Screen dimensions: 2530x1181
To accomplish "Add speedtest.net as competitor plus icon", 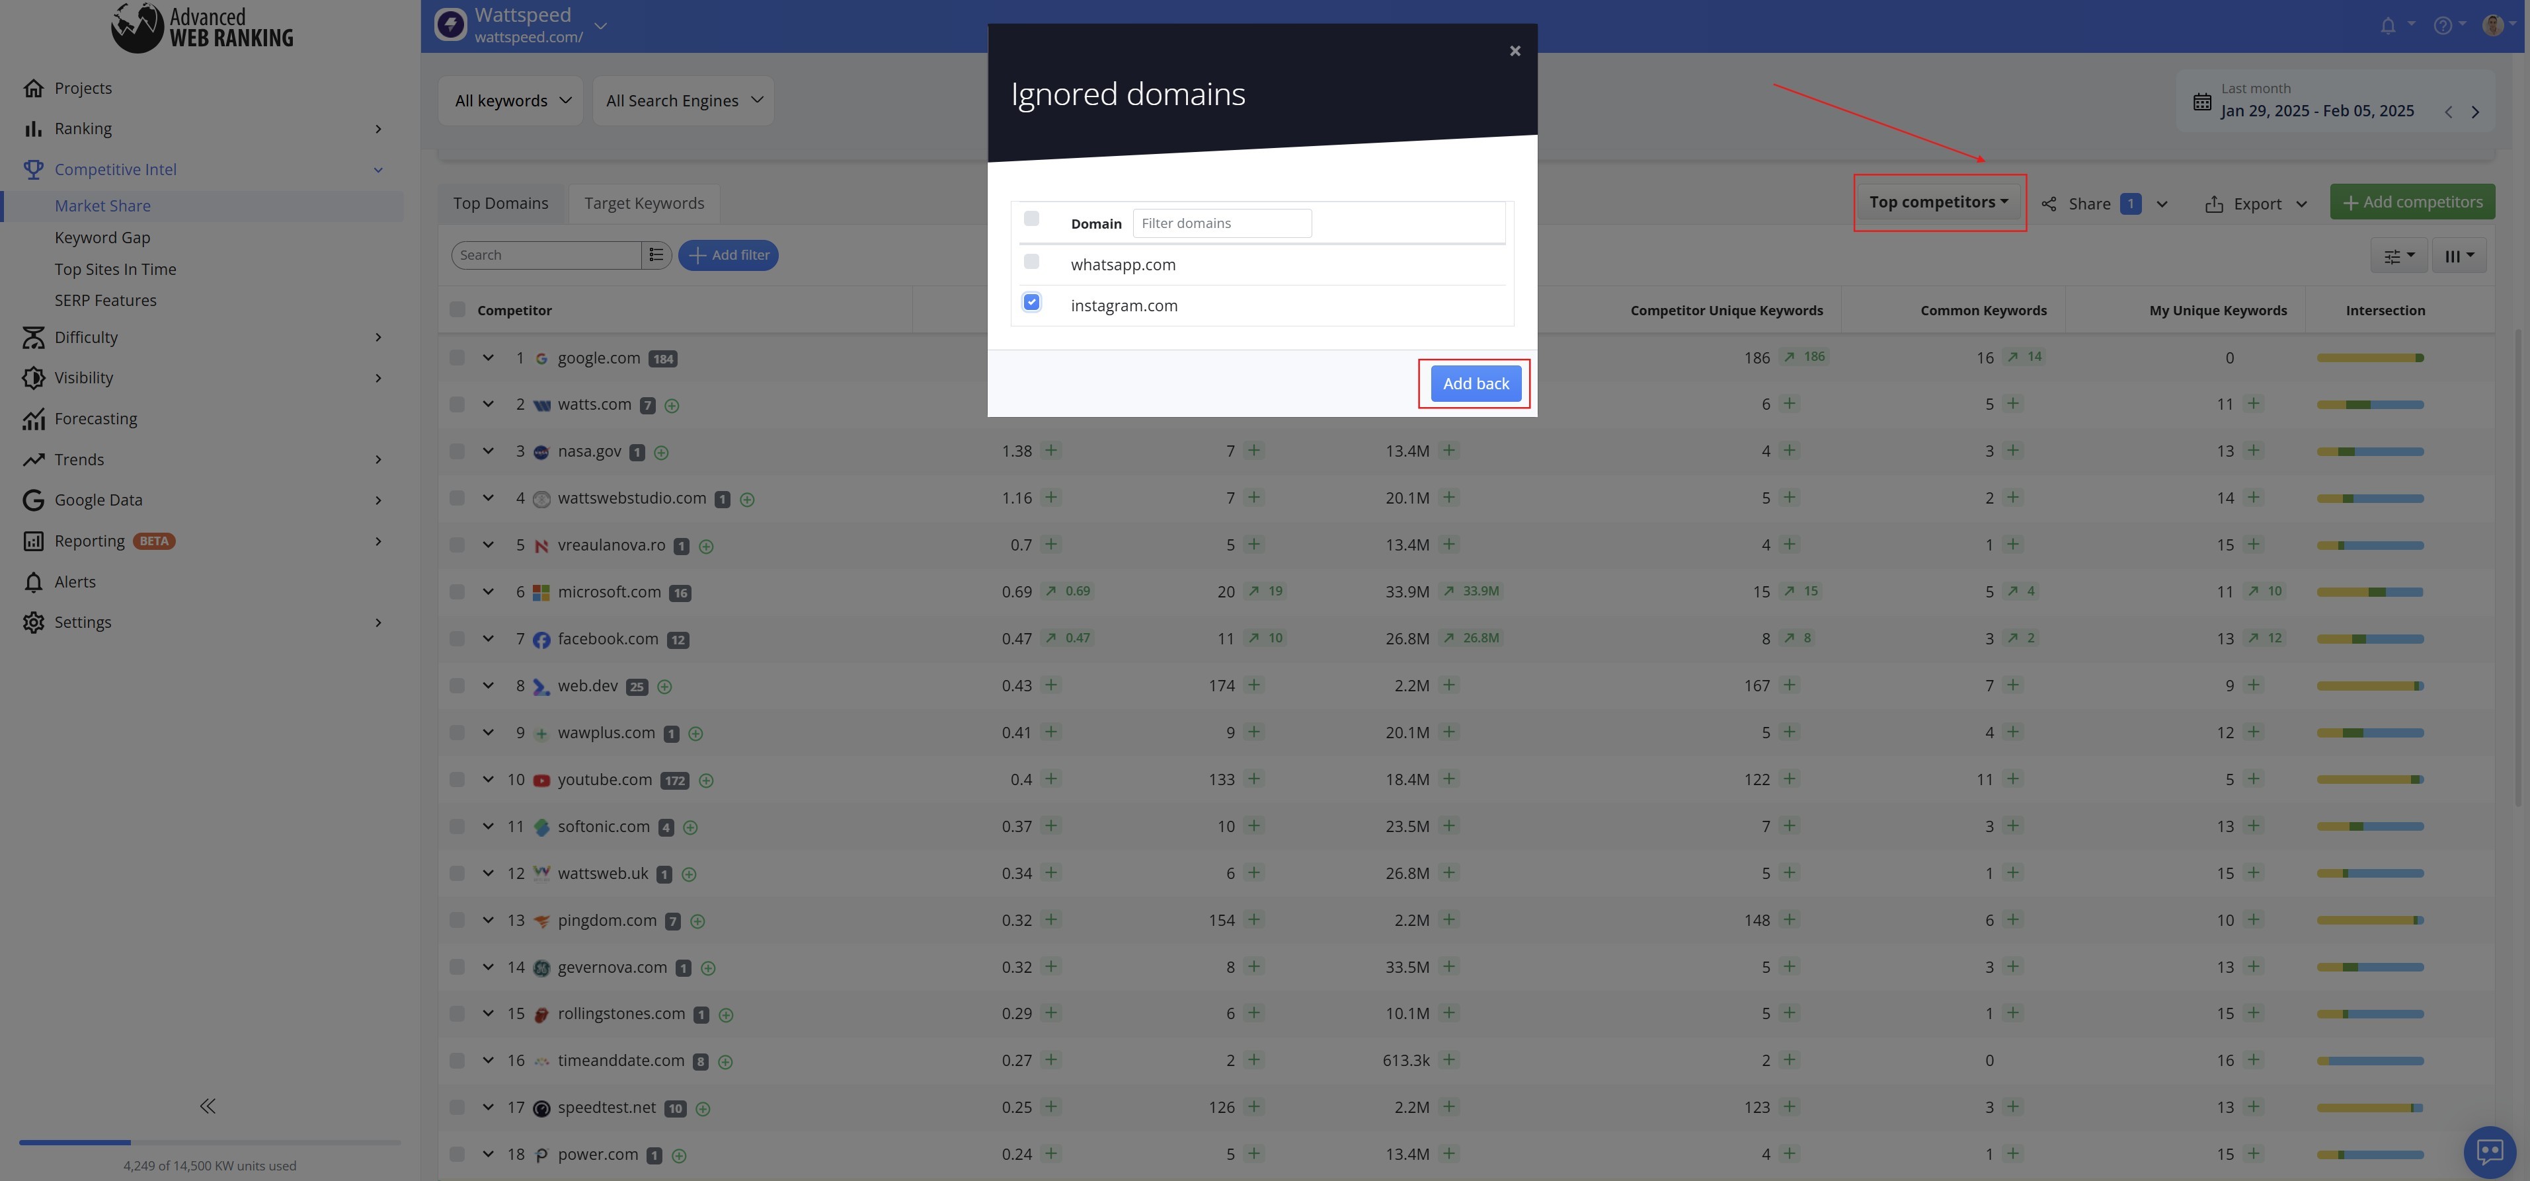I will (x=702, y=1108).
